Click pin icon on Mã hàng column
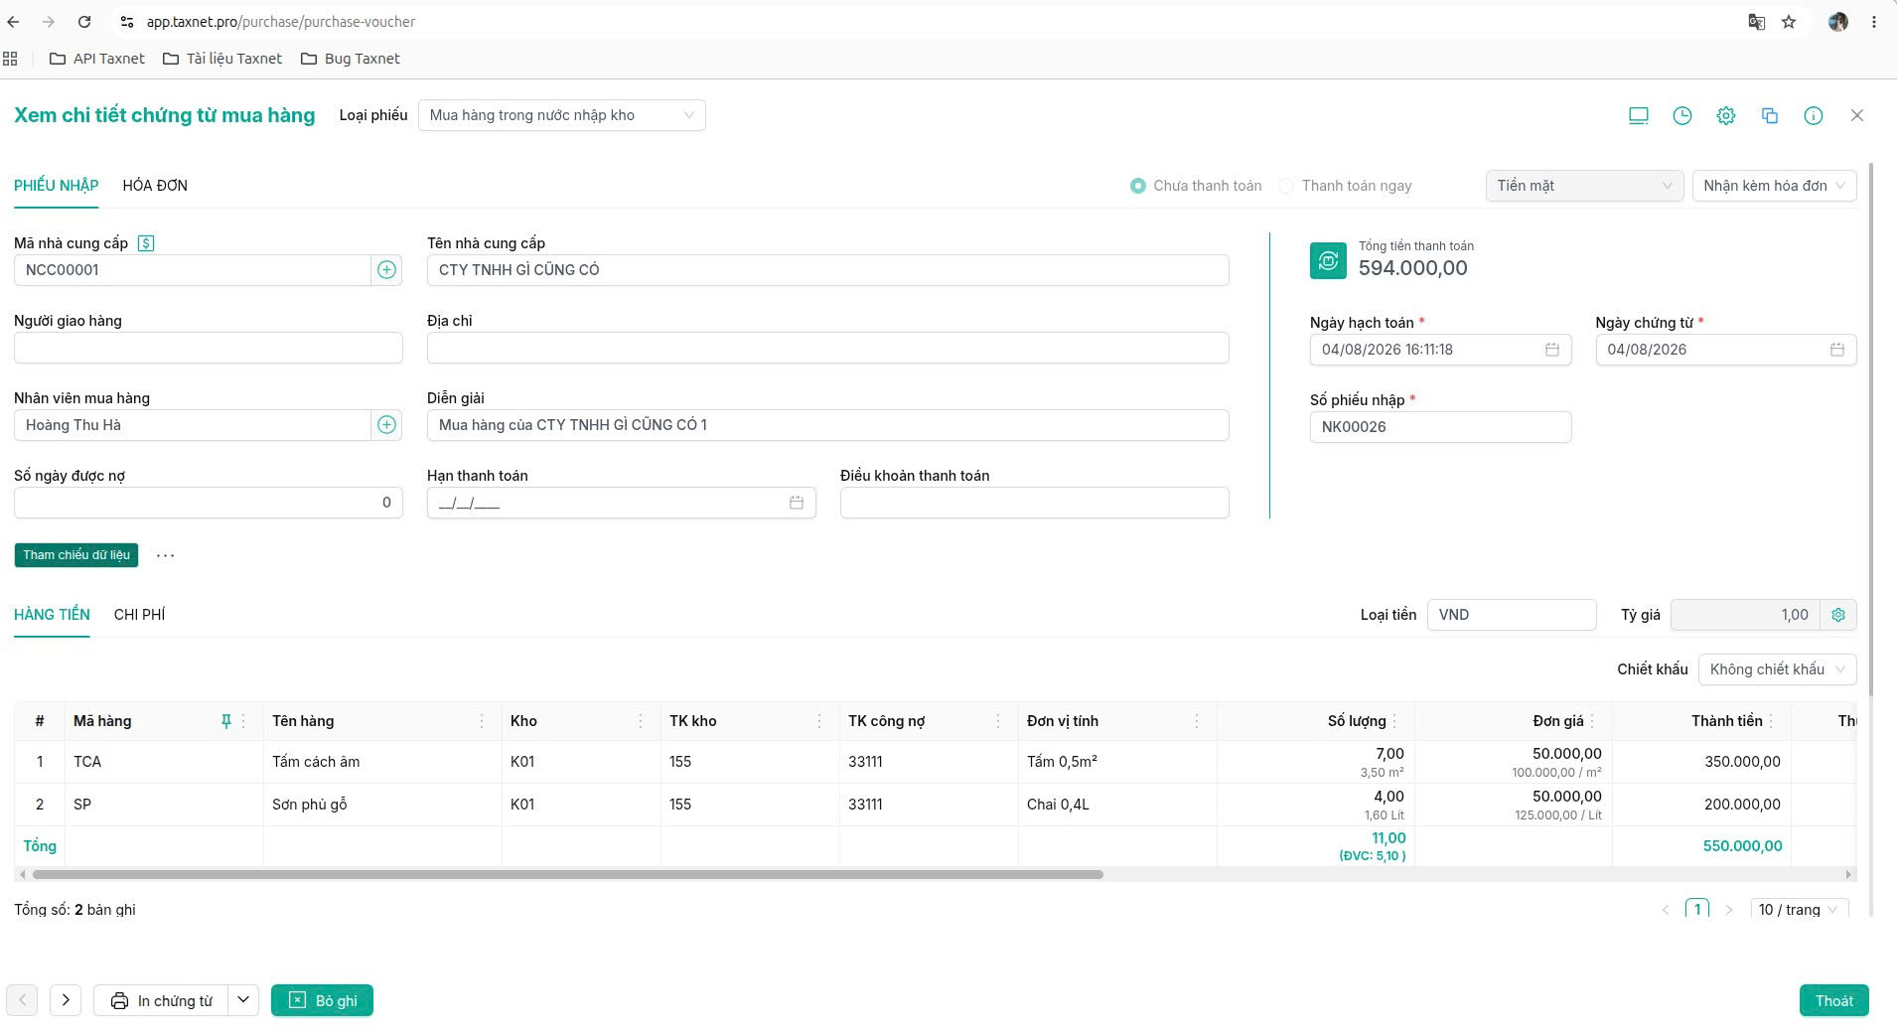The image size is (1897, 1032). (x=225, y=721)
